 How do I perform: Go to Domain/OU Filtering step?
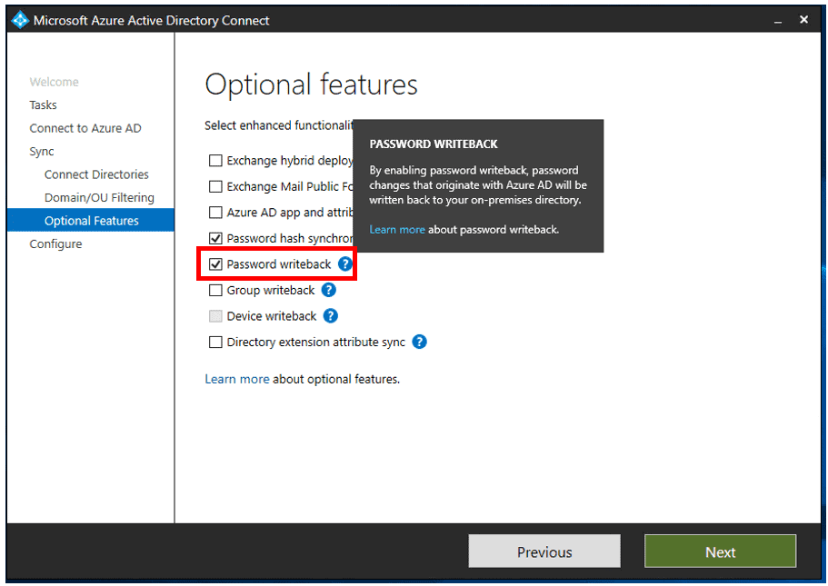[x=99, y=197]
